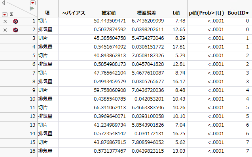Click t value 12.81

click(x=179, y=64)
